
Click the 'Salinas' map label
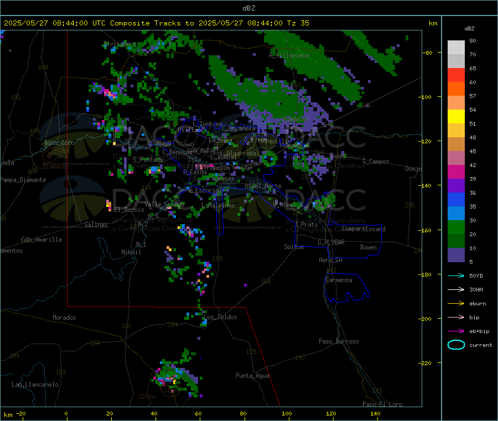pyautogui.click(x=96, y=225)
